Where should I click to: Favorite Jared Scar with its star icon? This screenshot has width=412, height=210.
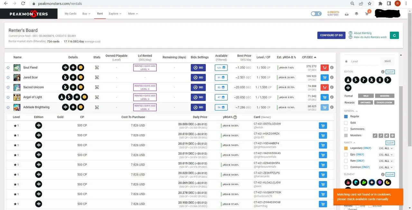pos(8,78)
